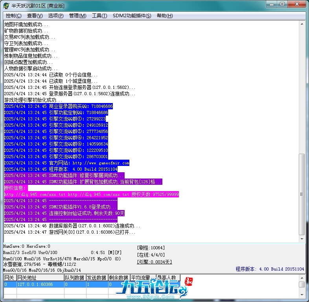Click log scrollbar up arrow
The image size is (309, 302).
(302, 24)
